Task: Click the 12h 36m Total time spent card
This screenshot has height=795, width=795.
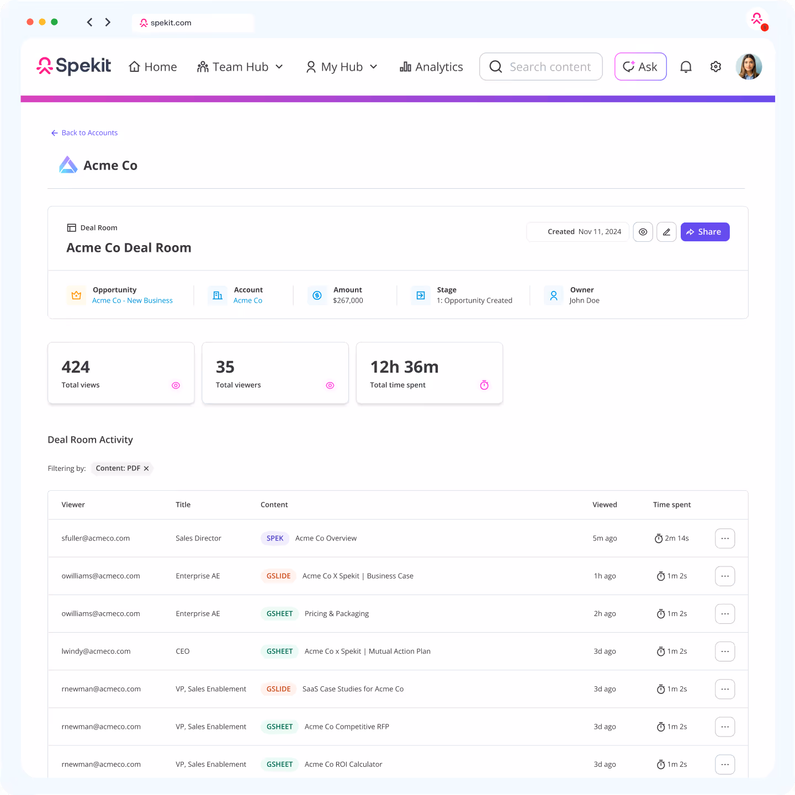Action: pos(430,373)
